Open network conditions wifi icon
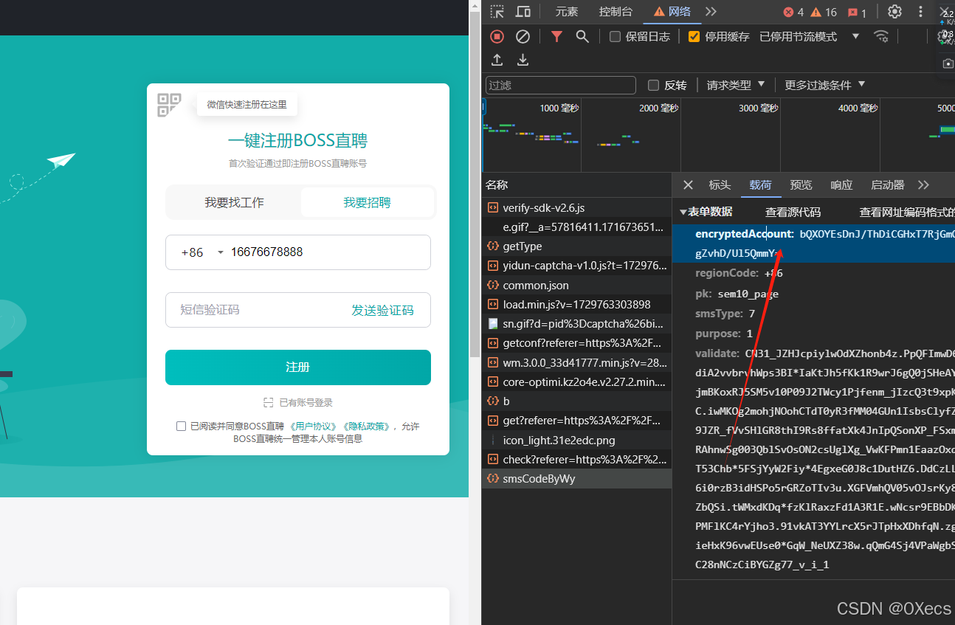Screen dimensions: 955x625 881,36
